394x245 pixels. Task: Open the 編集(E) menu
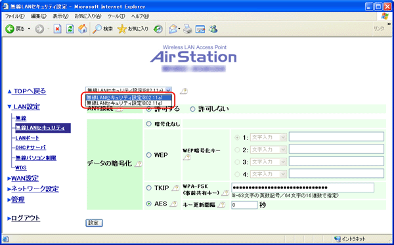[x=39, y=16]
